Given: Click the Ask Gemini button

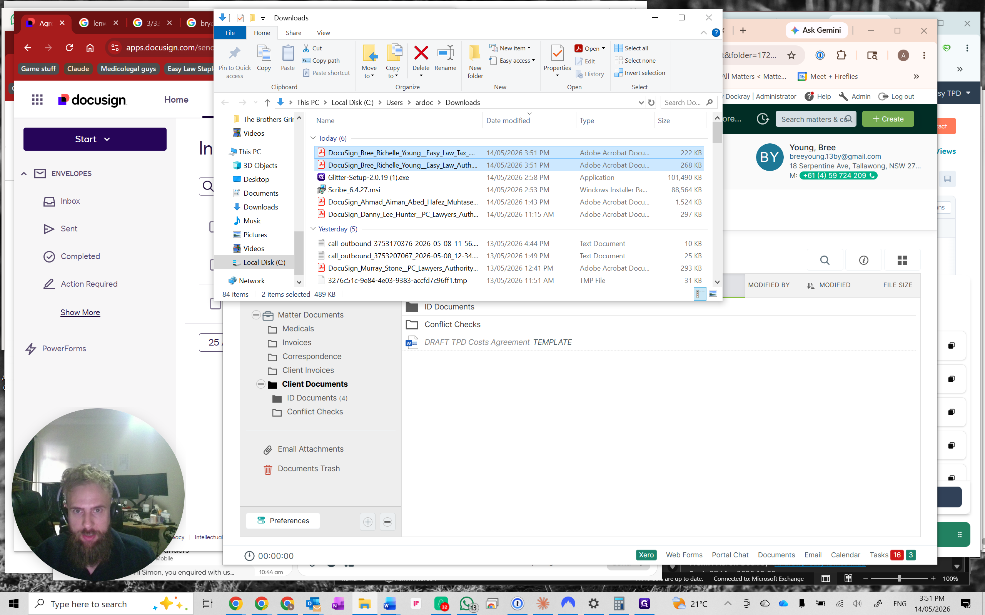Looking at the screenshot, I should pyautogui.click(x=816, y=30).
